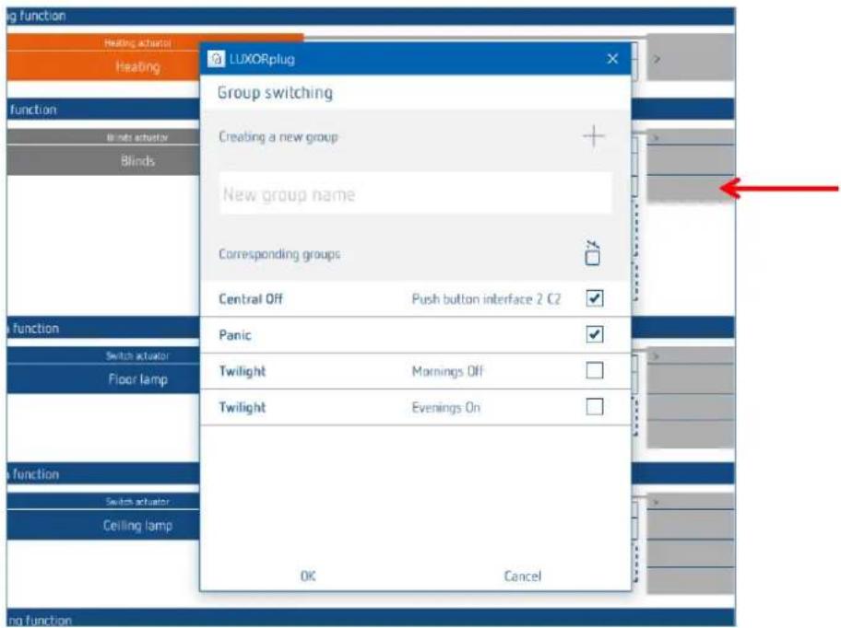Select the Ceiling lamp block behind dialog

click(103, 525)
